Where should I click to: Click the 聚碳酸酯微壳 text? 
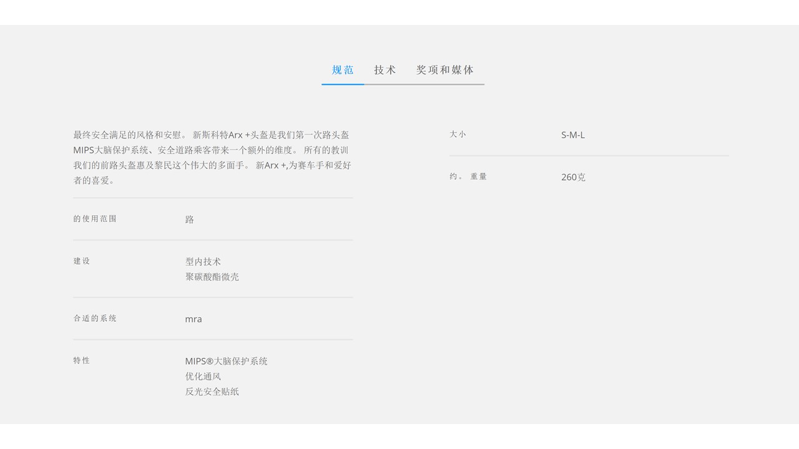212,277
